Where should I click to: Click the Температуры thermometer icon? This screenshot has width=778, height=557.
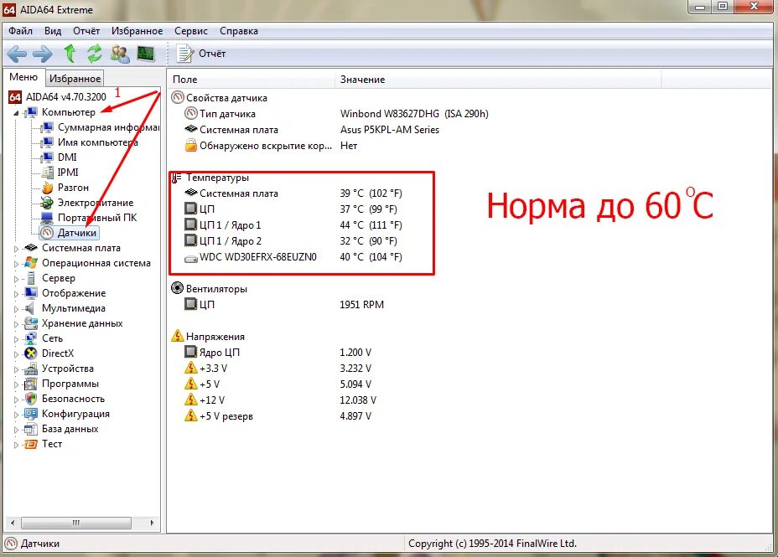[177, 178]
